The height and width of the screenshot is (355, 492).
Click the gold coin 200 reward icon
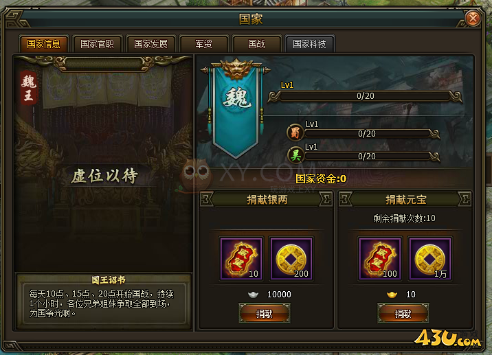(x=291, y=259)
